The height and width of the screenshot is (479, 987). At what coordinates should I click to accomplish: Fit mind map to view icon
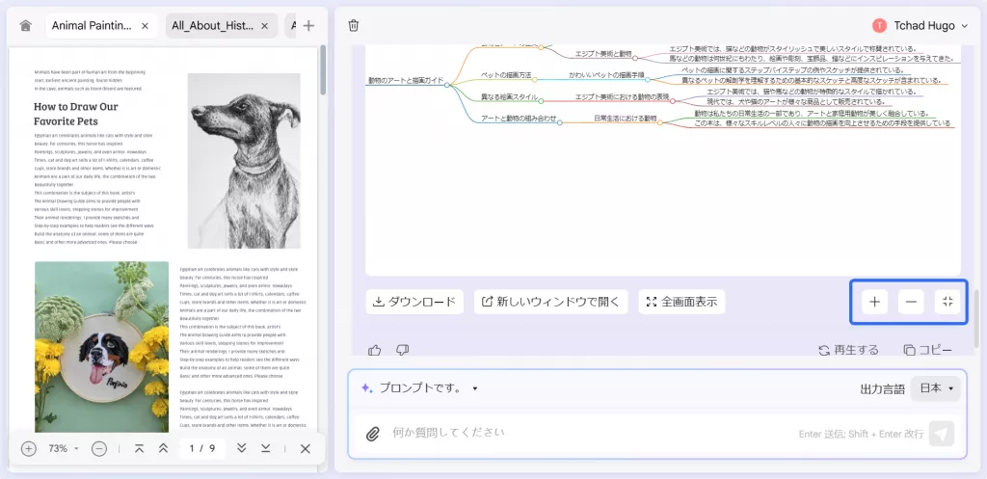[947, 302]
